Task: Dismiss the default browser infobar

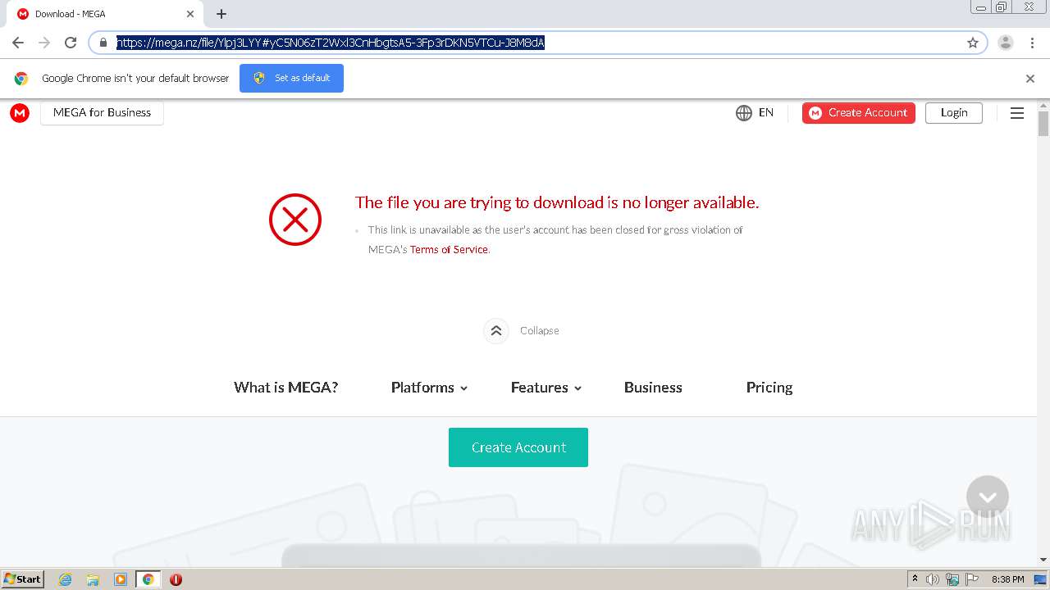Action: tap(1030, 79)
